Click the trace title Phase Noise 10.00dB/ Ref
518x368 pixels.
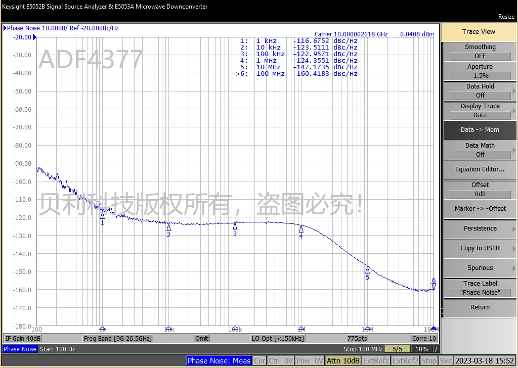tap(43, 28)
